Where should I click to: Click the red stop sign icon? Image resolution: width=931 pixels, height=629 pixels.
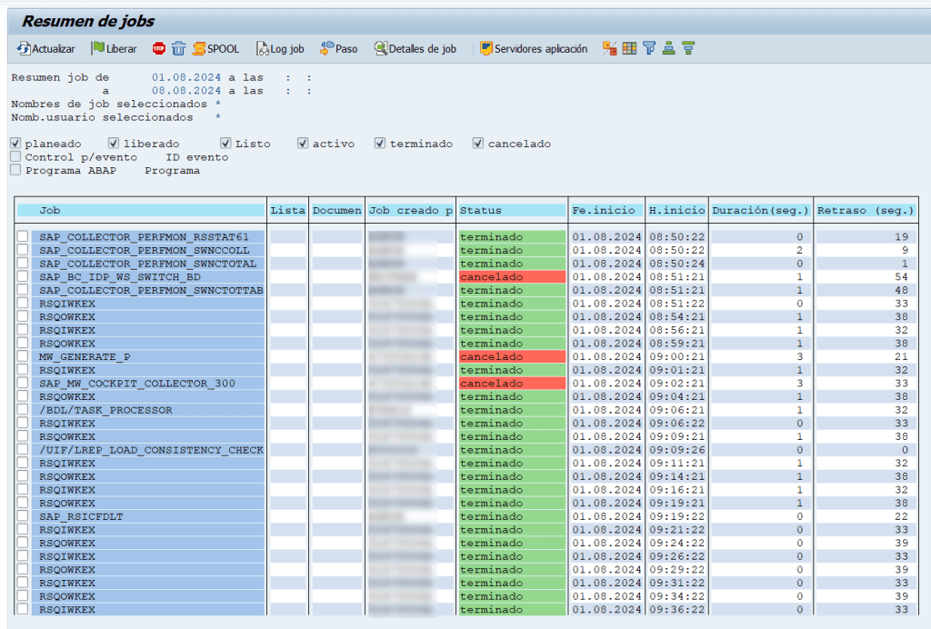tap(159, 49)
